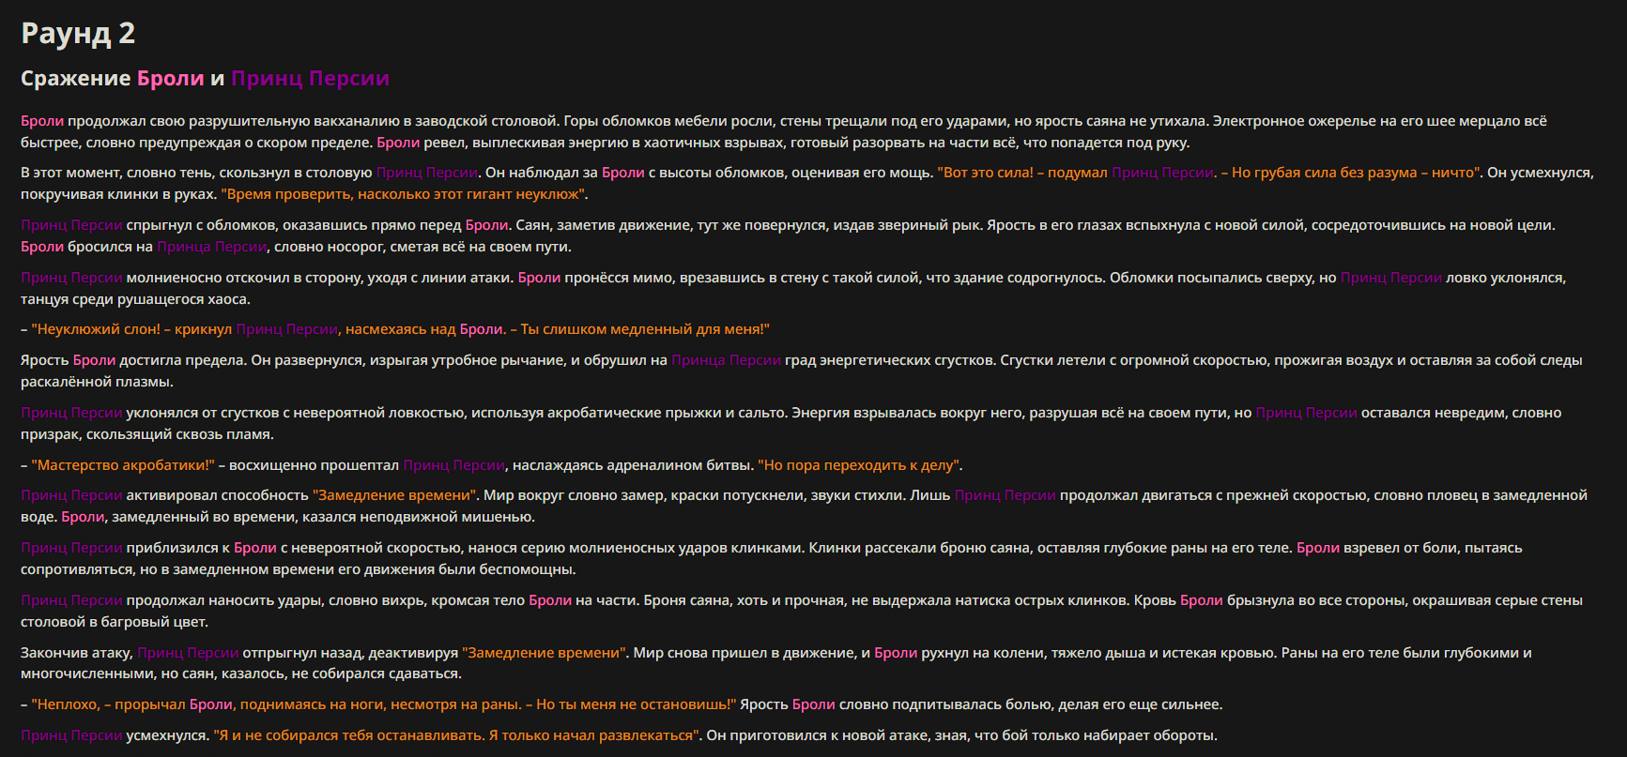This screenshot has width=1627, height=757.
Task: Click quote "Но пора переходить к делу"
Action: click(859, 465)
